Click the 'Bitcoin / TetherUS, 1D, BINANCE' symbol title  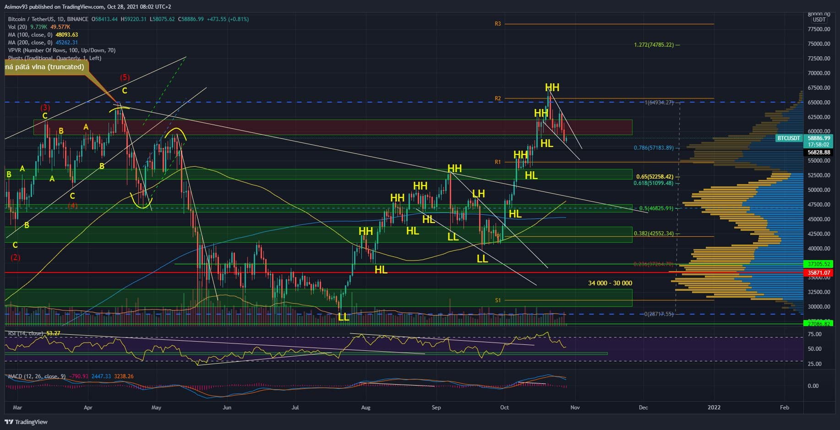48,19
